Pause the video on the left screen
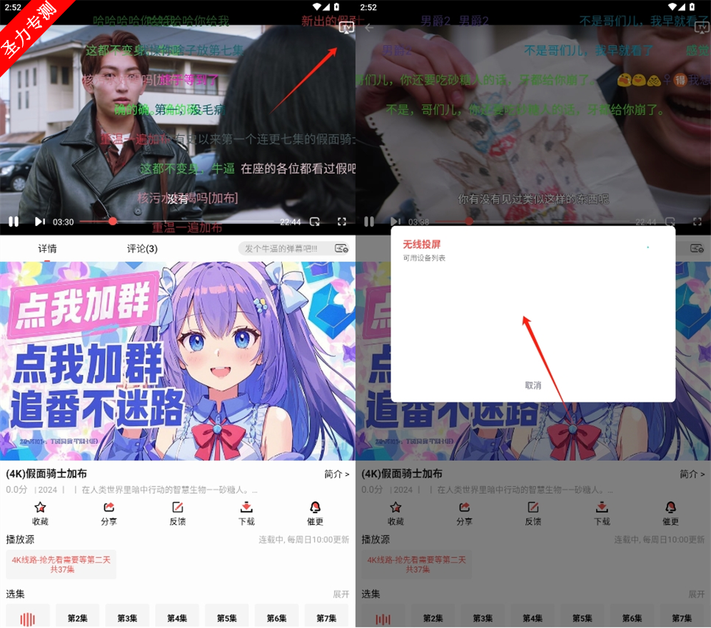Image resolution: width=711 pixels, height=628 pixels. click(14, 221)
